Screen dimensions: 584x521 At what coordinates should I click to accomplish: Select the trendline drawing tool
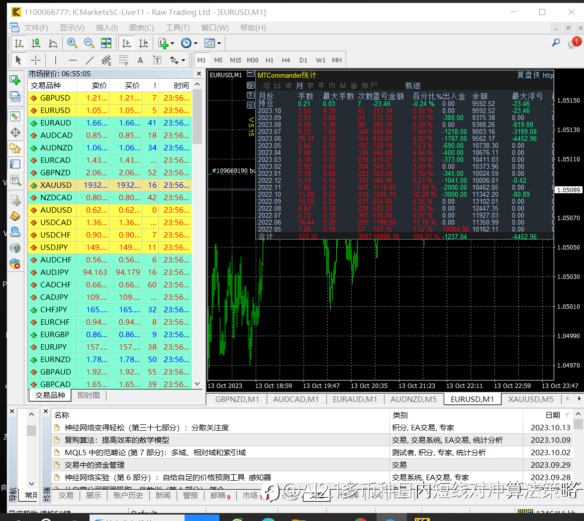point(90,60)
